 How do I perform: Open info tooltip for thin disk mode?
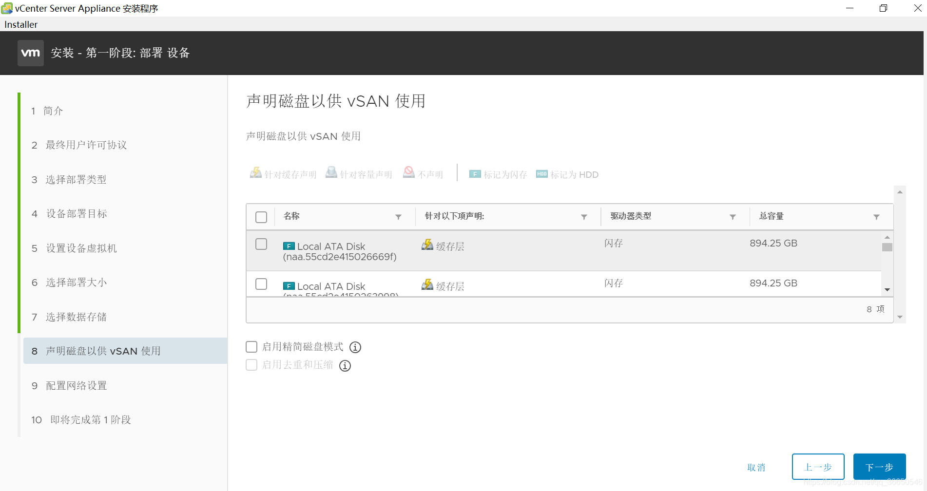355,347
